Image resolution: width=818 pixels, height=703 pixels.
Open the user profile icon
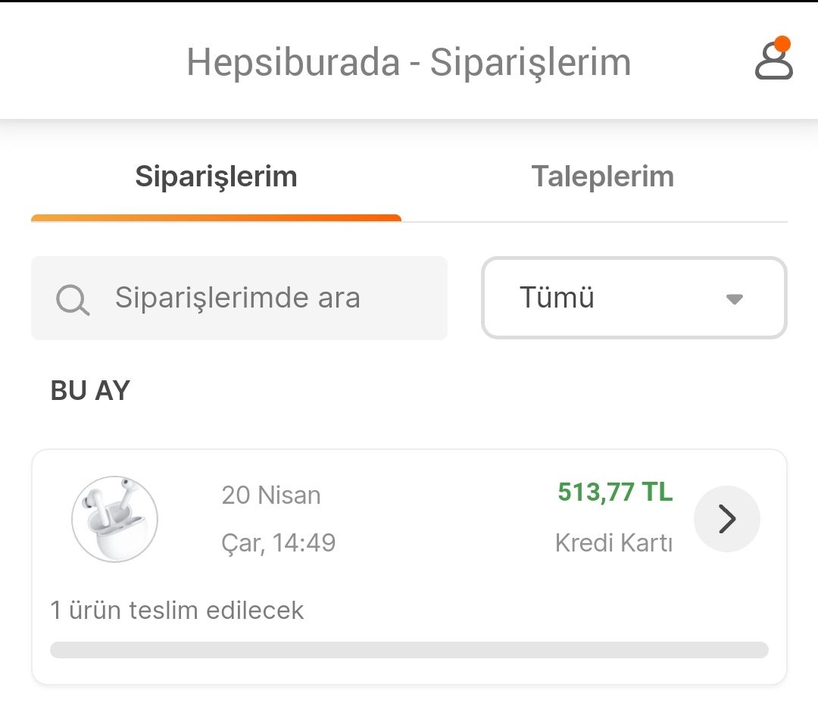773,61
